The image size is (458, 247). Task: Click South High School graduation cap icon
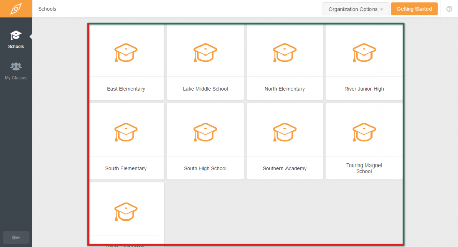pyautogui.click(x=206, y=132)
